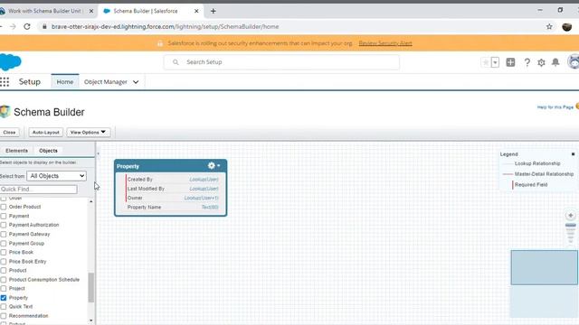Go forward in browser history
This screenshot has width=579, height=325.
pos(13,26)
